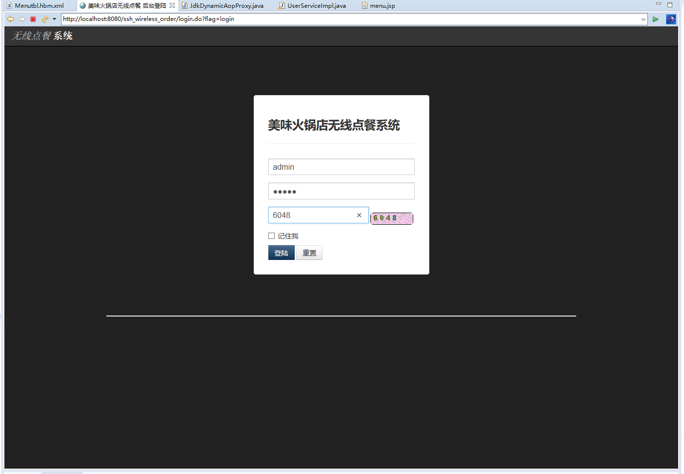Tick the 记住我 remember-me checkbox
684x474 pixels.
tap(272, 236)
